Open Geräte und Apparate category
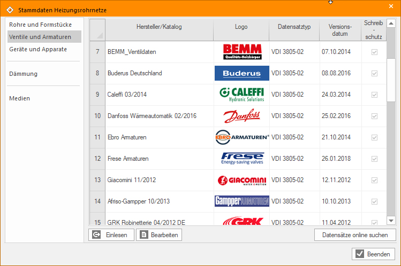This screenshot has height=266, width=401. (x=44, y=49)
